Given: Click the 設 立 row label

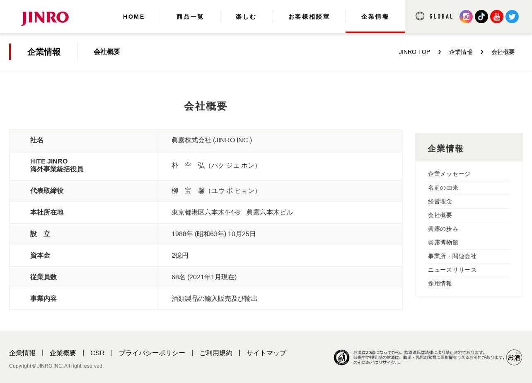Looking at the screenshot, I should click(x=40, y=234).
